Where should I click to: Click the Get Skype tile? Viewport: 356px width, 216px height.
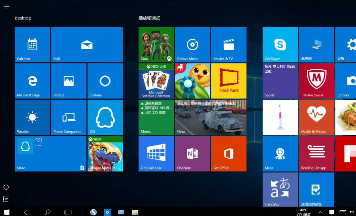[x=280, y=45]
